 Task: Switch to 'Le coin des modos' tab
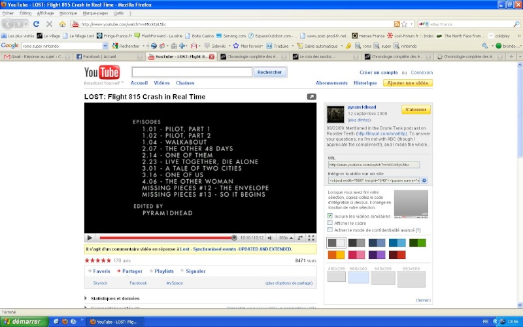pos(325,57)
